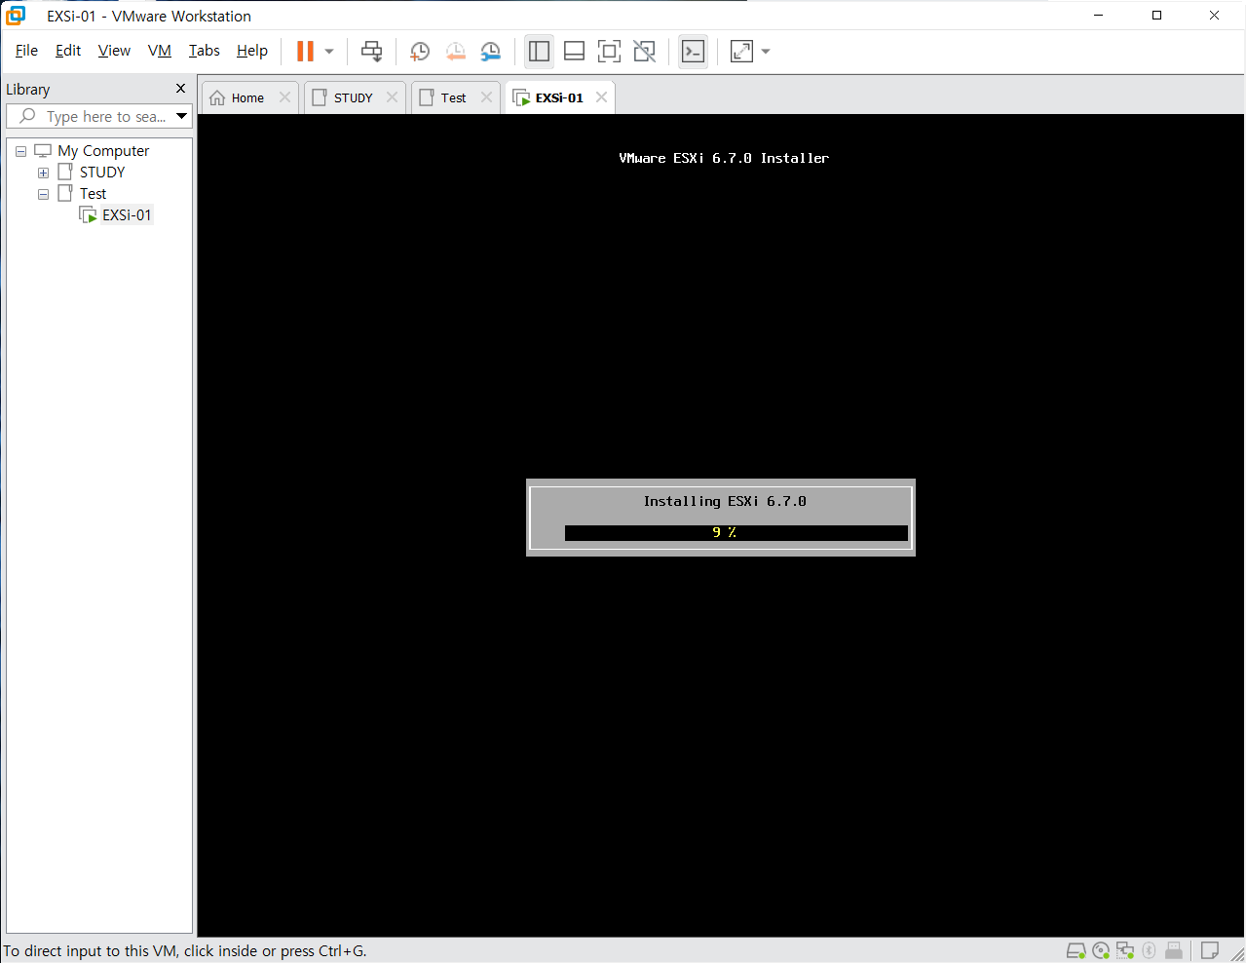Select the EXSi-01 tab
The width and height of the screenshot is (1246, 963).
click(559, 97)
